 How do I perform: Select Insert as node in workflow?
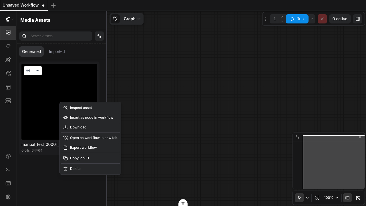(x=91, y=118)
